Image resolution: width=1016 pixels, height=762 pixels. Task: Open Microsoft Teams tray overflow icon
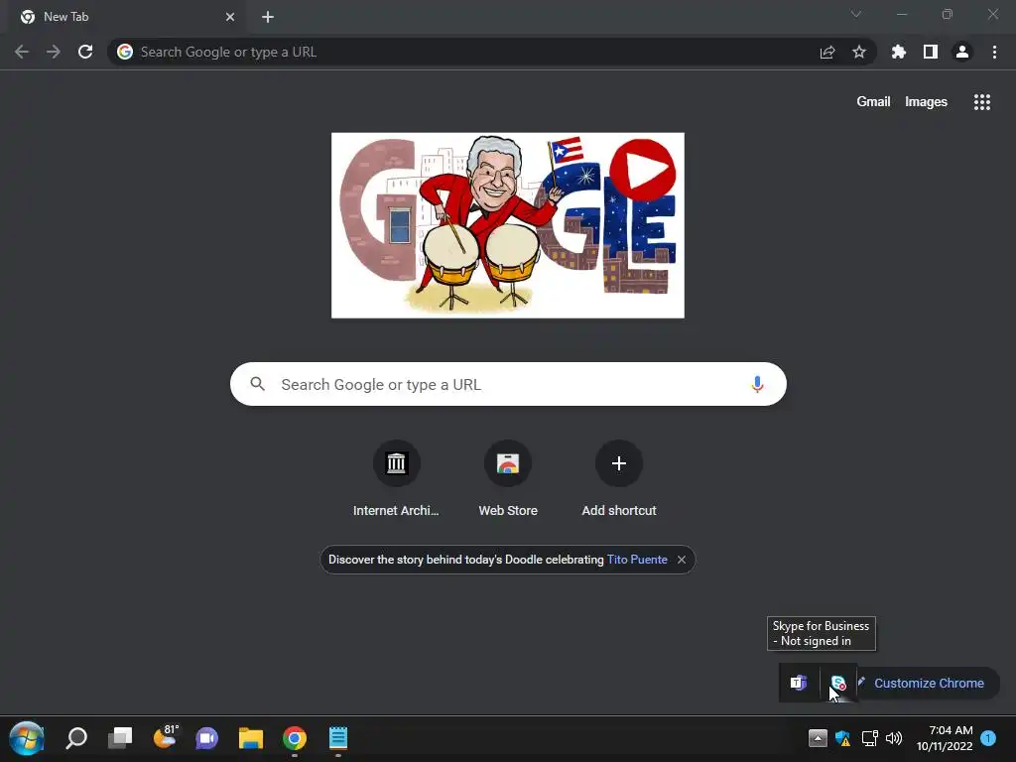tap(799, 683)
